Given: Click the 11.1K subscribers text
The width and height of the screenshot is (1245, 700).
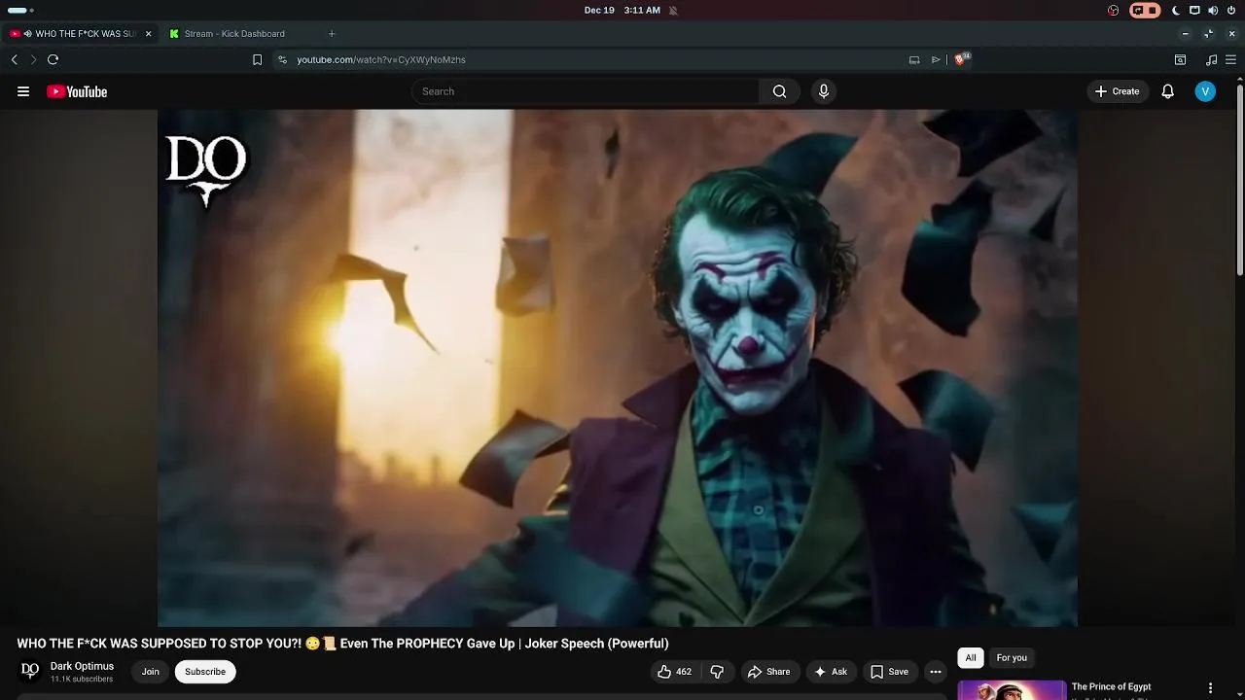Looking at the screenshot, I should click(x=82, y=679).
